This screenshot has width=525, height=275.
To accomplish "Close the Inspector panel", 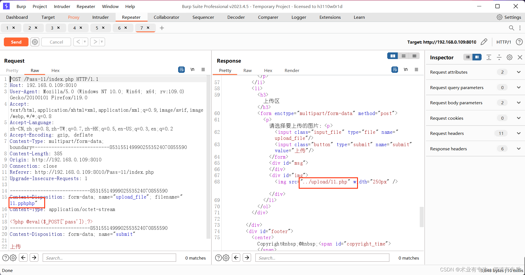I will click(520, 57).
